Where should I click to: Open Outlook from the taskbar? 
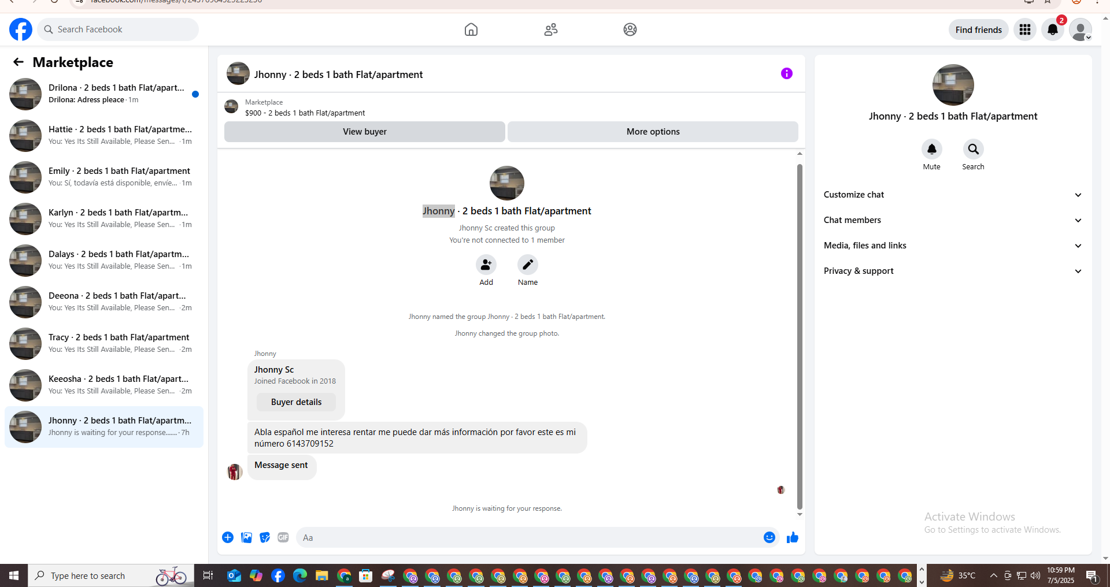pyautogui.click(x=234, y=575)
